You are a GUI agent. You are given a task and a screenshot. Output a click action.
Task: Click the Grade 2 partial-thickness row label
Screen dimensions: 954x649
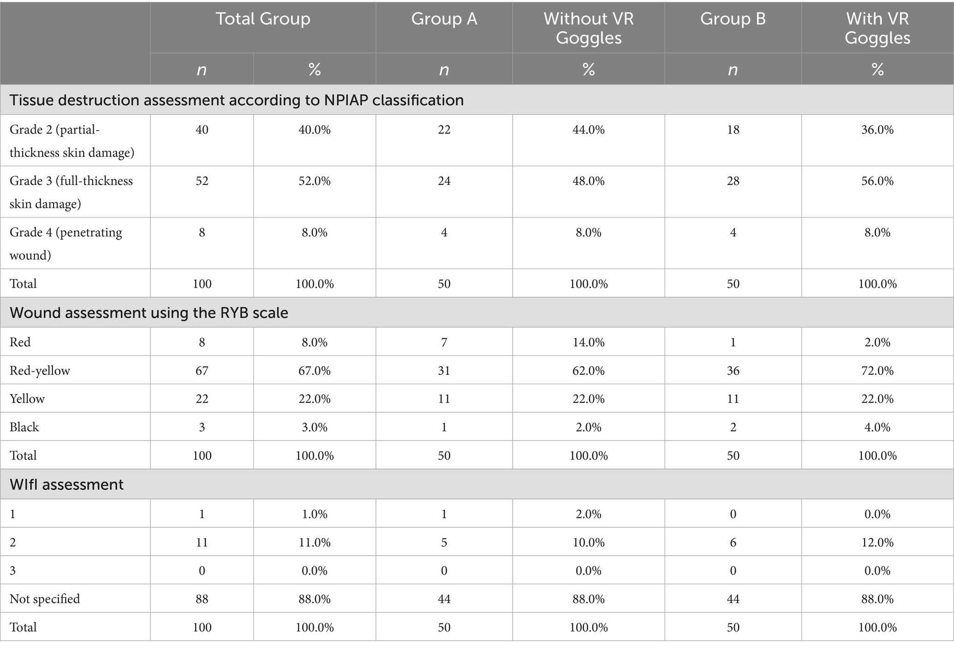[x=72, y=141]
